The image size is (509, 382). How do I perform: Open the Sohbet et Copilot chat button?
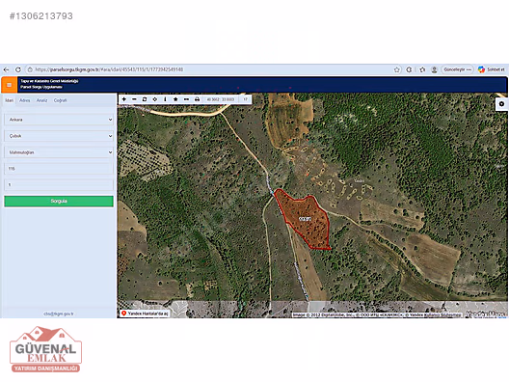pyautogui.click(x=492, y=69)
